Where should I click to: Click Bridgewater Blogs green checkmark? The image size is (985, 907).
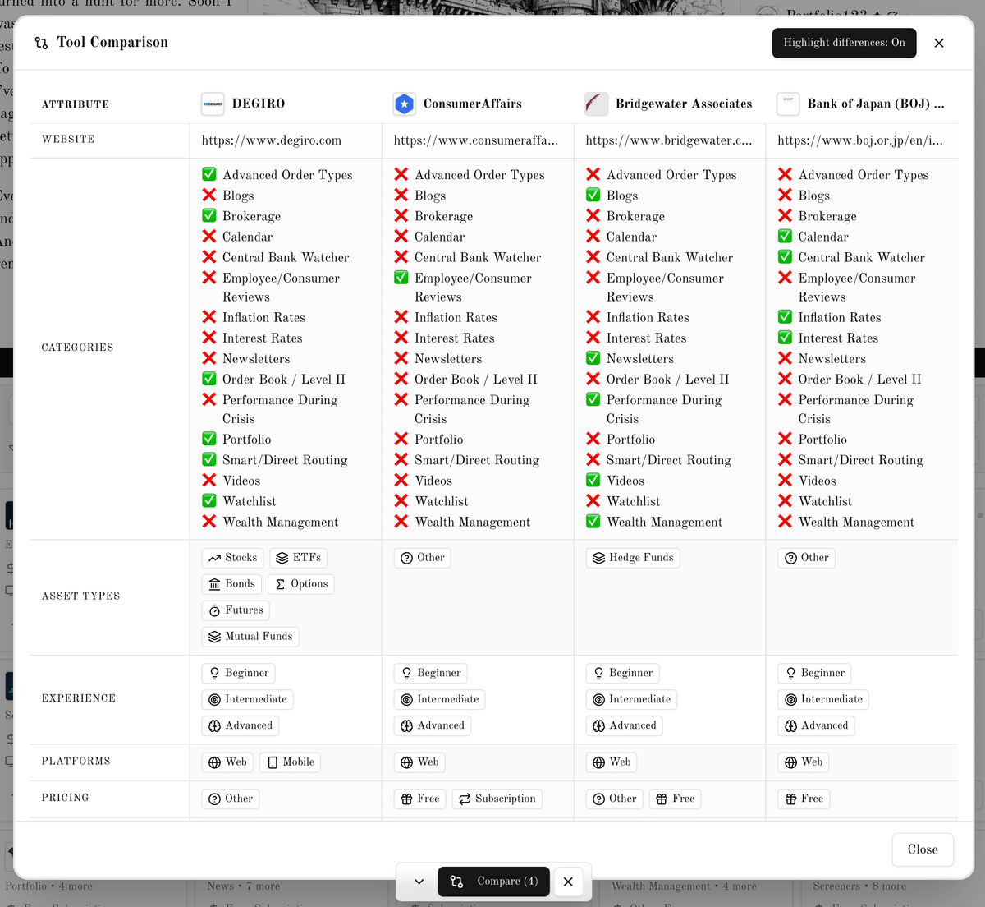593,195
